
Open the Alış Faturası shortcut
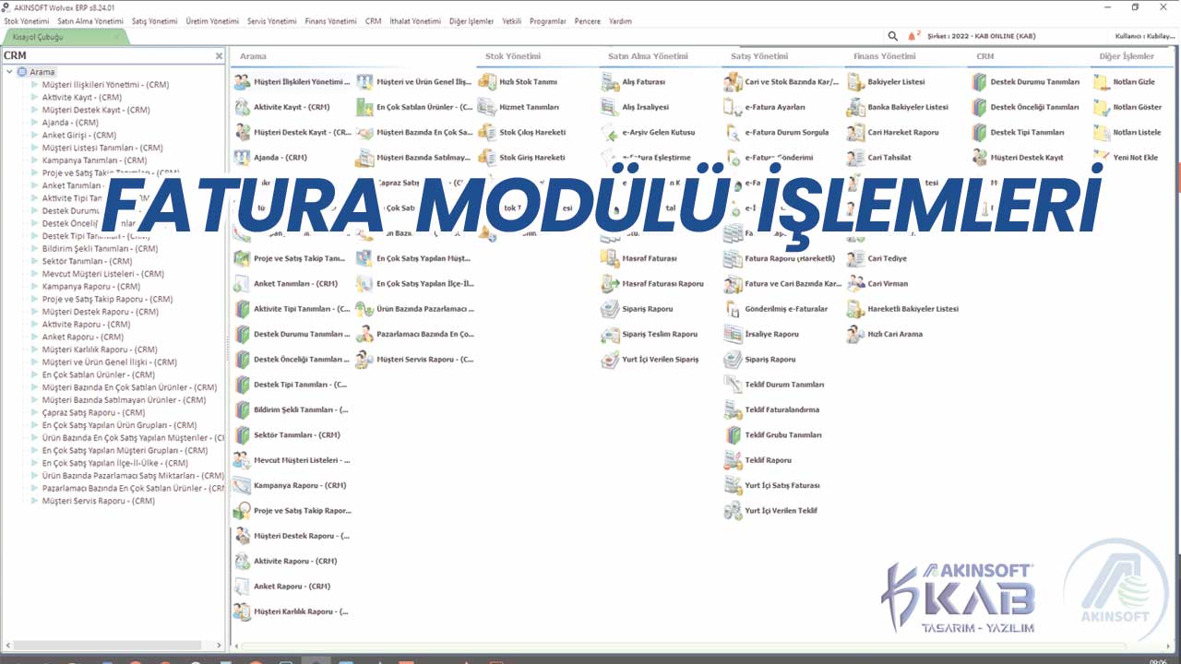633,82
